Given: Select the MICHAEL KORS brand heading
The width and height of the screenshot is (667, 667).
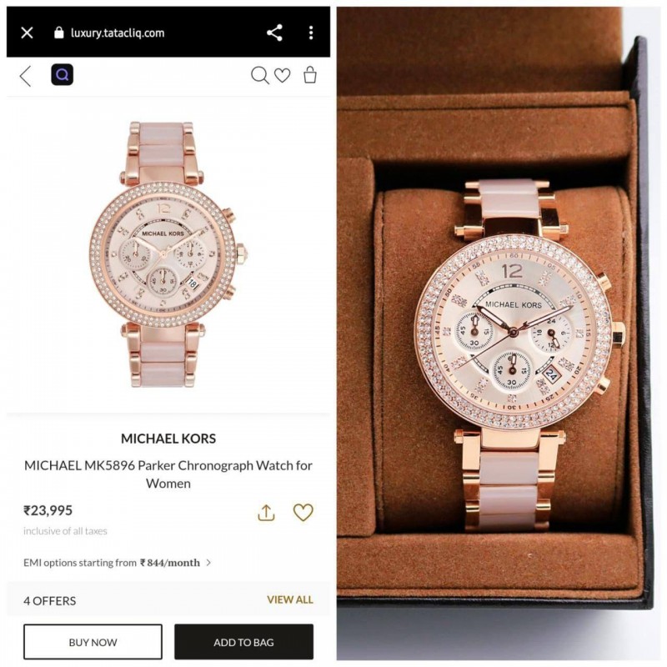Looking at the screenshot, I should click(x=168, y=439).
